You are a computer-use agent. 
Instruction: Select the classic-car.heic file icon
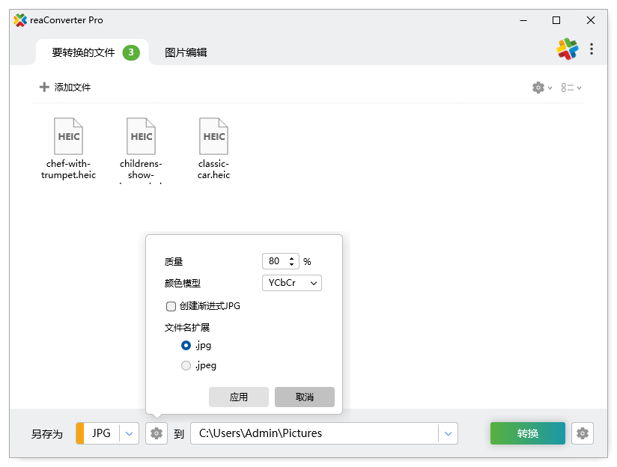coord(214,136)
